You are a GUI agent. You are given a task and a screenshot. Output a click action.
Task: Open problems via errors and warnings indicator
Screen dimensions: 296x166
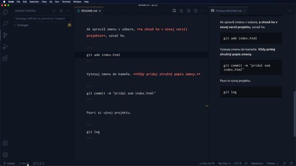pyautogui.click(x=38, y=163)
